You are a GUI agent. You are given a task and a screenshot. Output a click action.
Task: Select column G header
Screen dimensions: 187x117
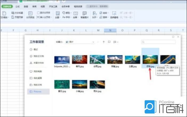[26, 30]
